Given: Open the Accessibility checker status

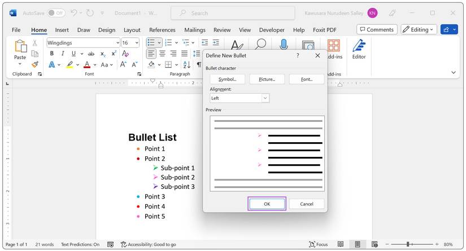Looking at the screenshot, I should tap(149, 244).
